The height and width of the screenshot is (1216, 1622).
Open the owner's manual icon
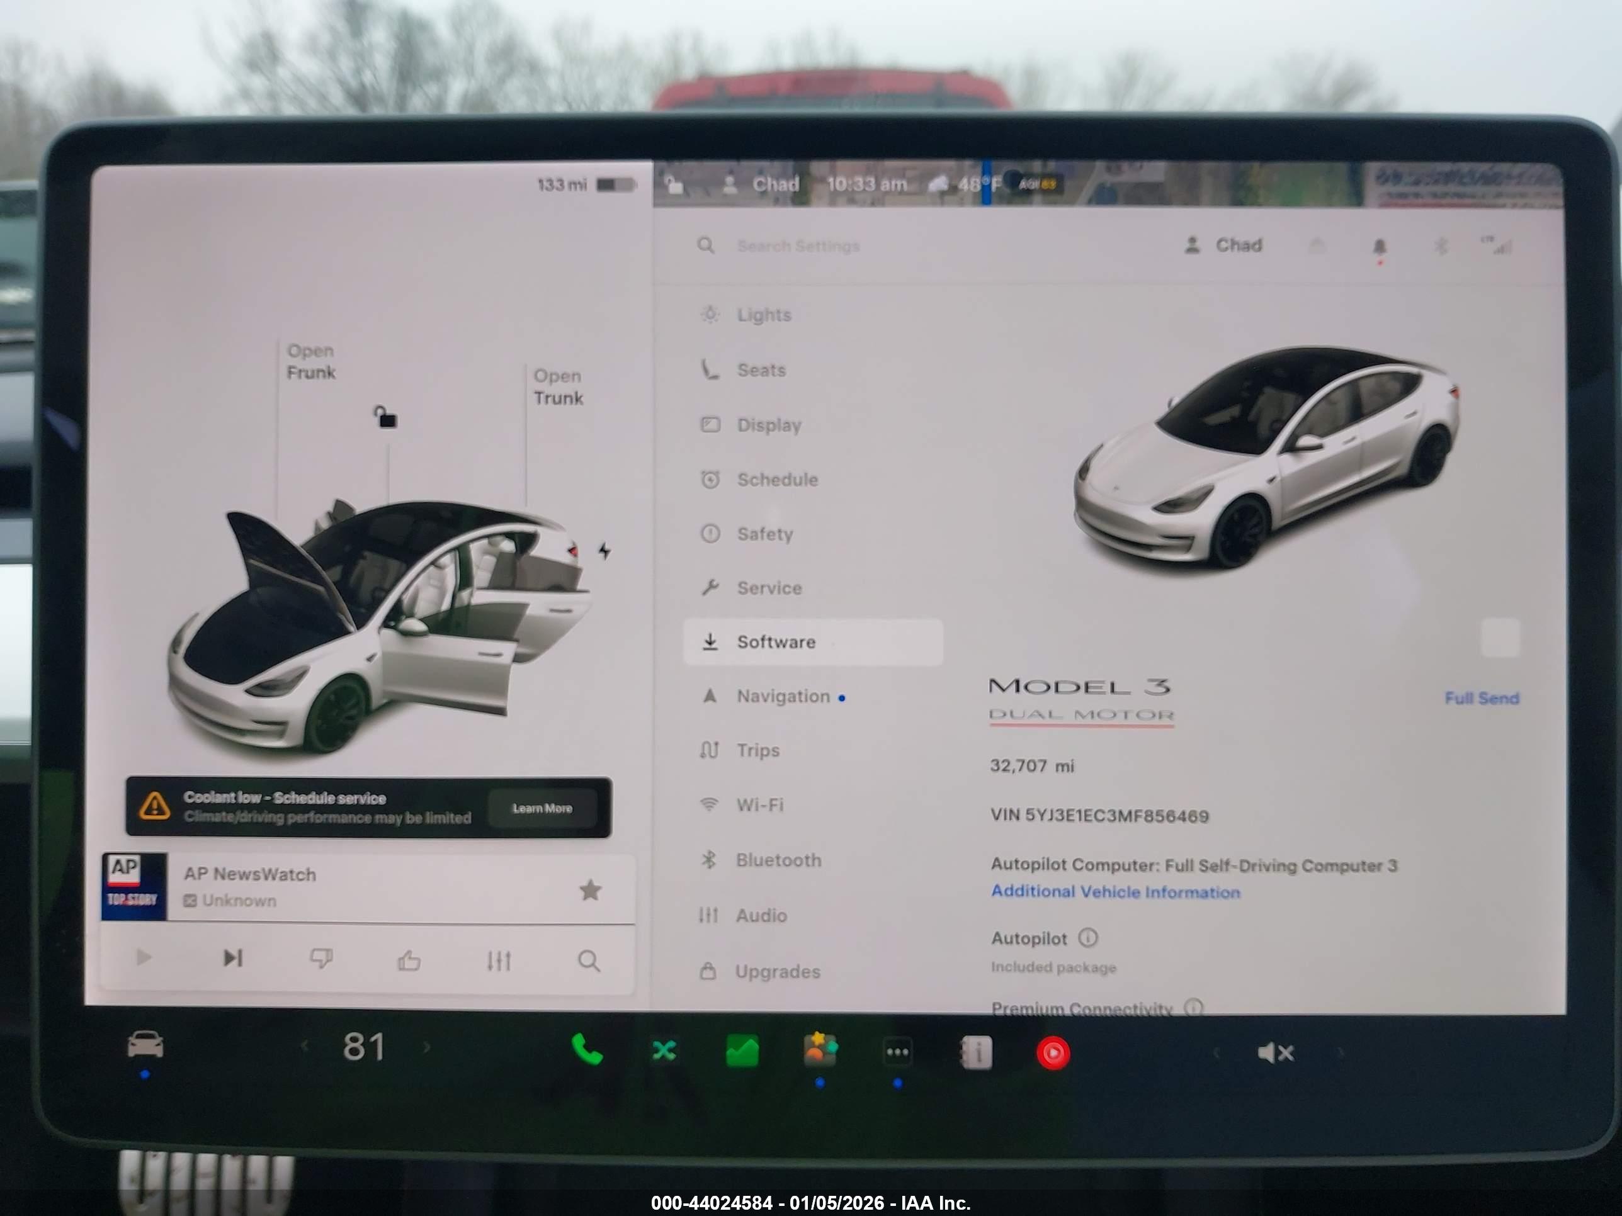click(x=976, y=1052)
